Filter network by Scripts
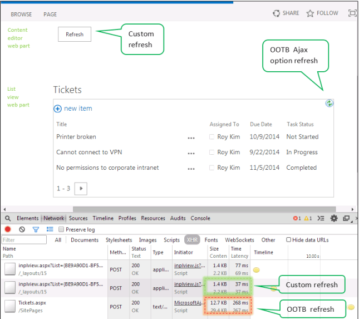The height and width of the screenshot is (319, 359). (171, 240)
